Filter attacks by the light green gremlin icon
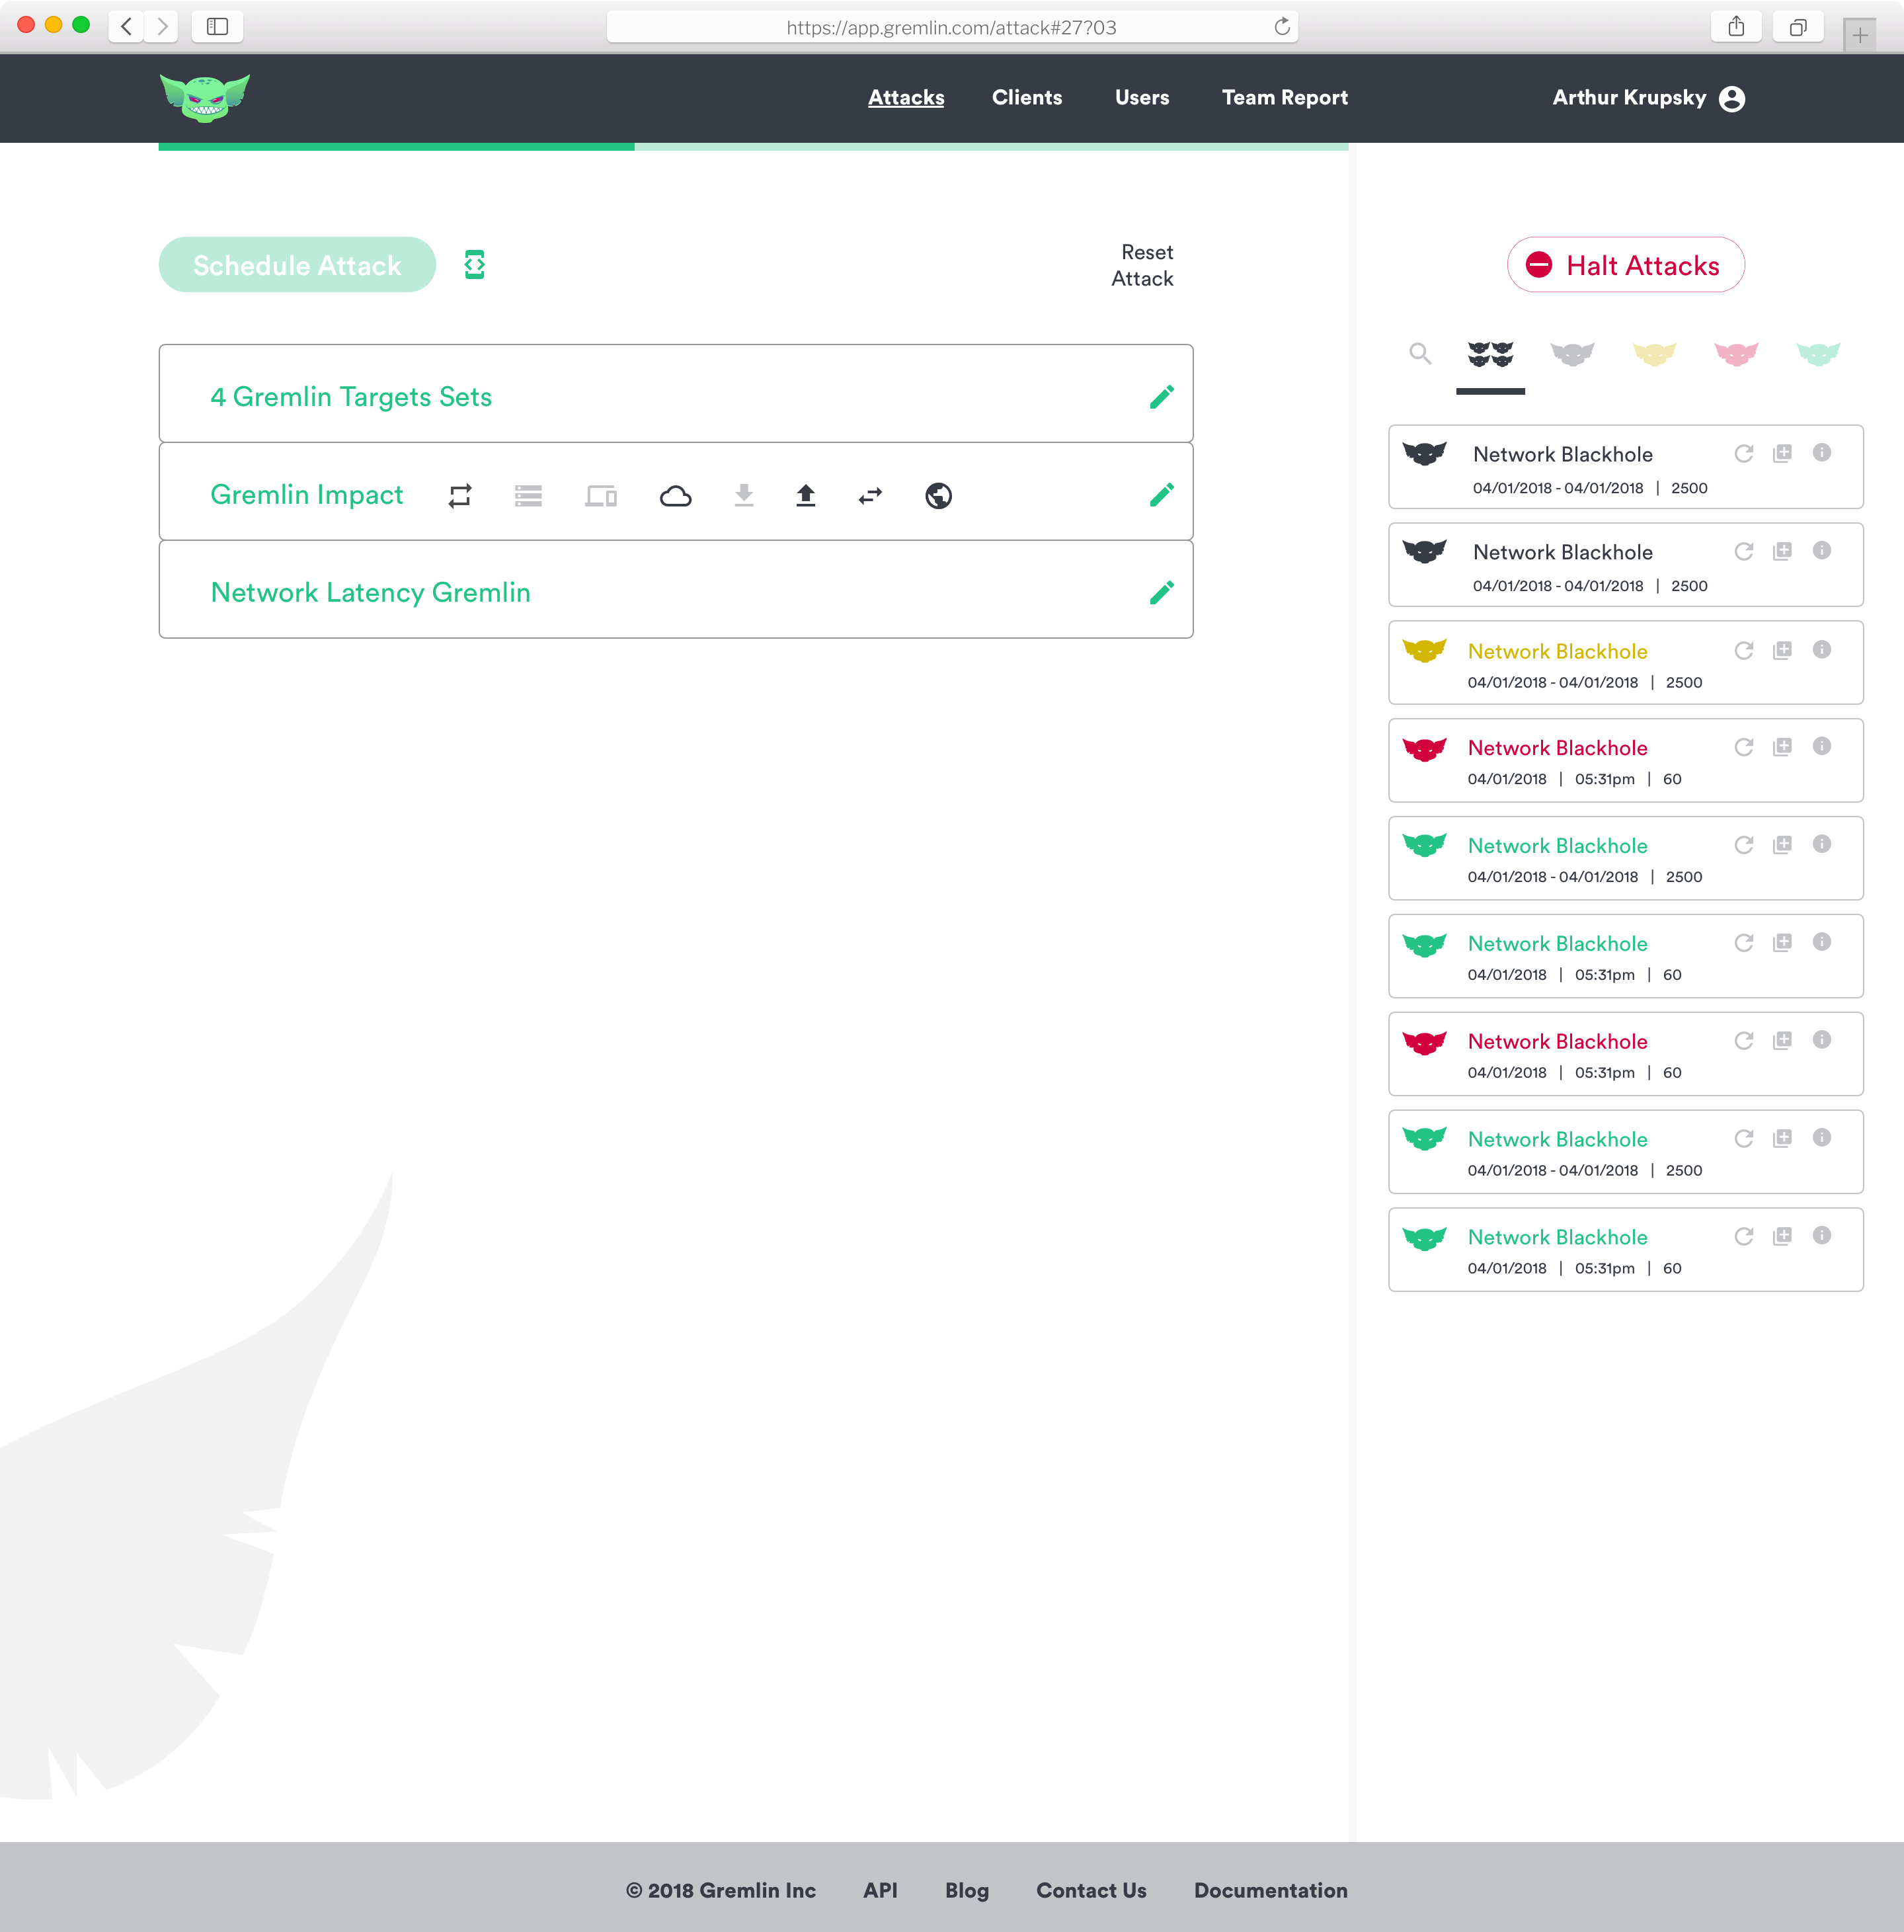Viewport: 1904px width, 1932px height. pos(1818,354)
